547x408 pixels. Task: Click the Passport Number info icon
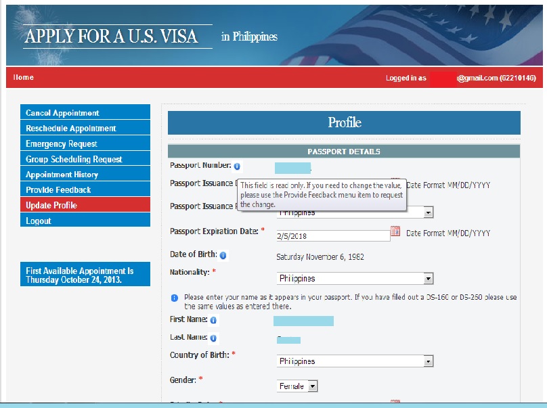[237, 166]
